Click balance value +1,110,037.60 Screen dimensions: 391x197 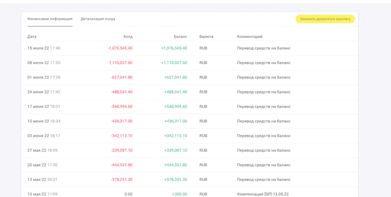click(x=174, y=63)
